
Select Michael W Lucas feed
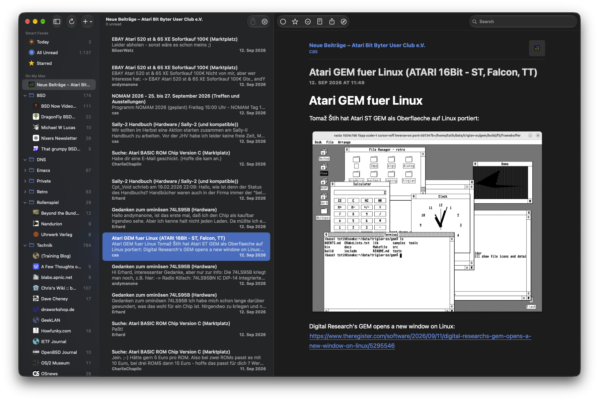click(x=59, y=127)
